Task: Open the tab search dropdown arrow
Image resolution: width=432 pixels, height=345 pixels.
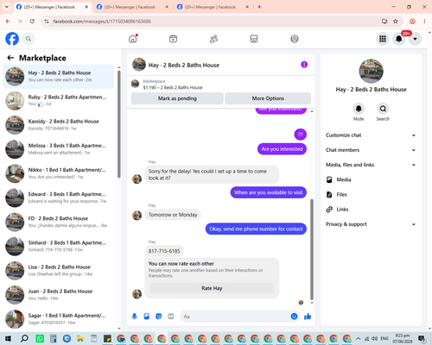Action: point(6,7)
